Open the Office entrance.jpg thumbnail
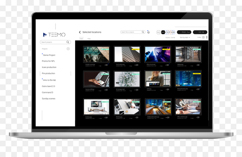This screenshot has width=242, height=157. (x=188, y=107)
